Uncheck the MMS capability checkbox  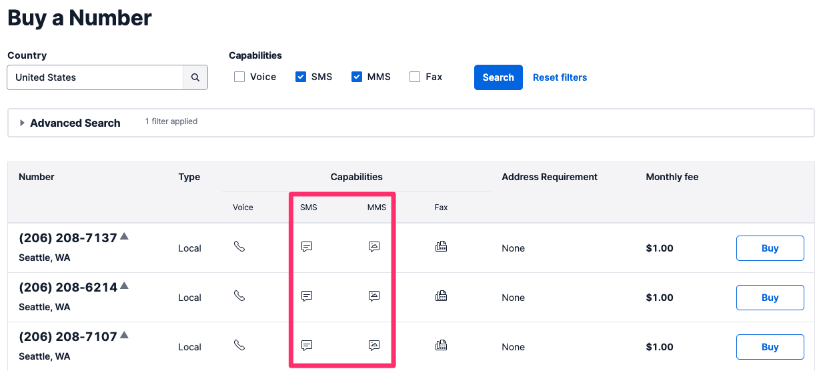(357, 77)
